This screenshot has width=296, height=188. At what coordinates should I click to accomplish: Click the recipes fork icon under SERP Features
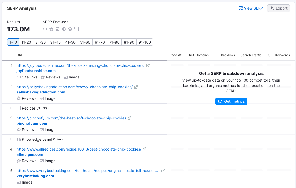click(77, 29)
